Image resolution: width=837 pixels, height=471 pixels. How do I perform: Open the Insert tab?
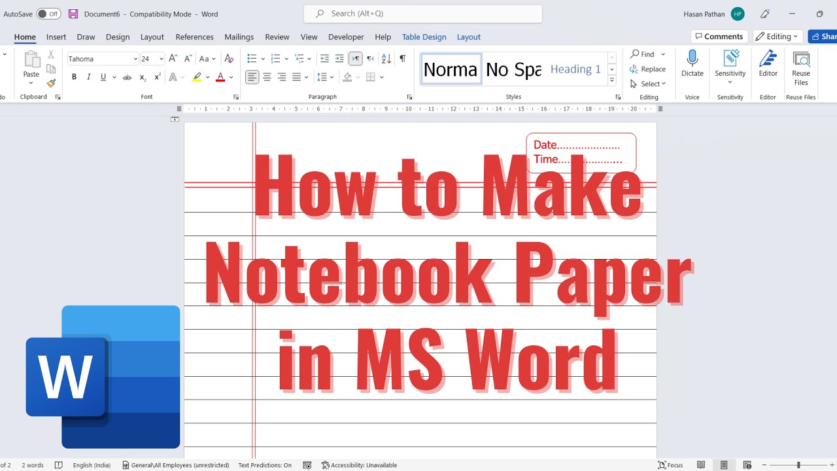tap(56, 37)
